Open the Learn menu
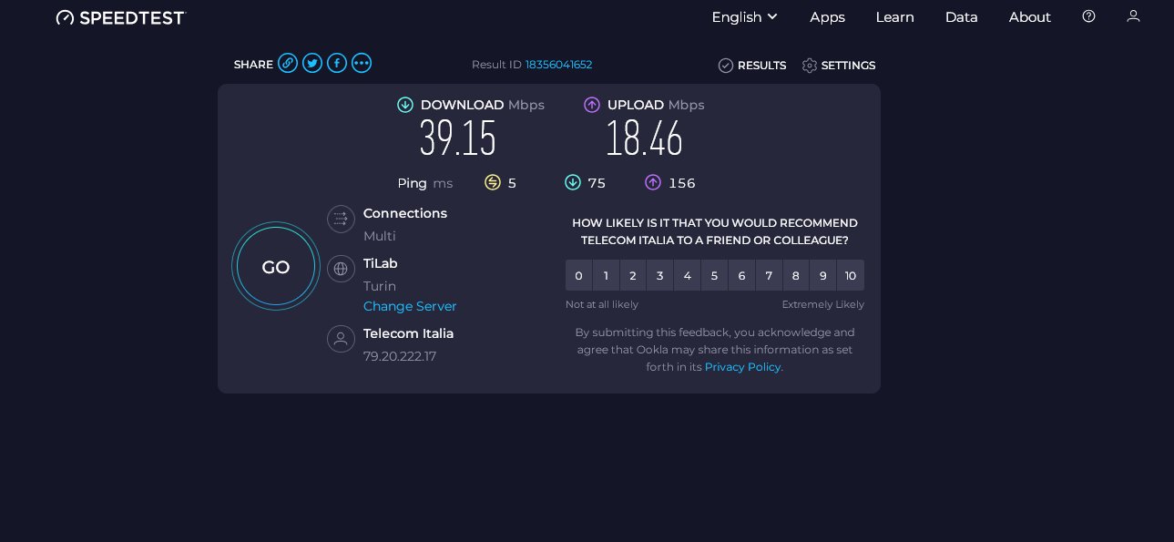Screen dimensions: 1174x542 894,16
